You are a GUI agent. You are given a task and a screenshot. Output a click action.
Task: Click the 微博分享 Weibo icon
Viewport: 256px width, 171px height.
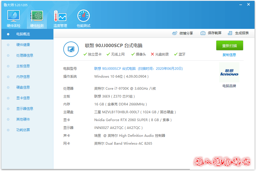coord(175,33)
